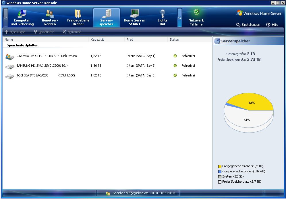The height and width of the screenshot is (199, 286).
Task: Minimize the console window
Action: click(273, 3)
